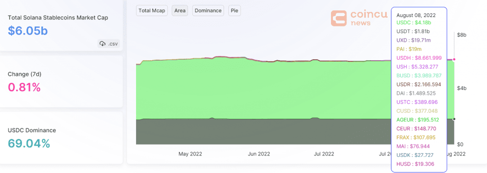The image size is (487, 173).
Task: Click the HUSD : $19.306 tooltip row
Action: click(x=415, y=164)
